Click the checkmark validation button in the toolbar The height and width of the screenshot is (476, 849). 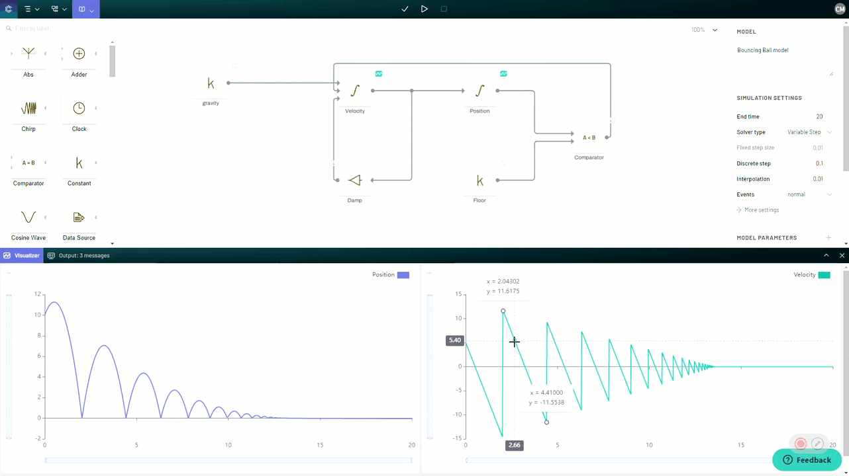coord(405,9)
